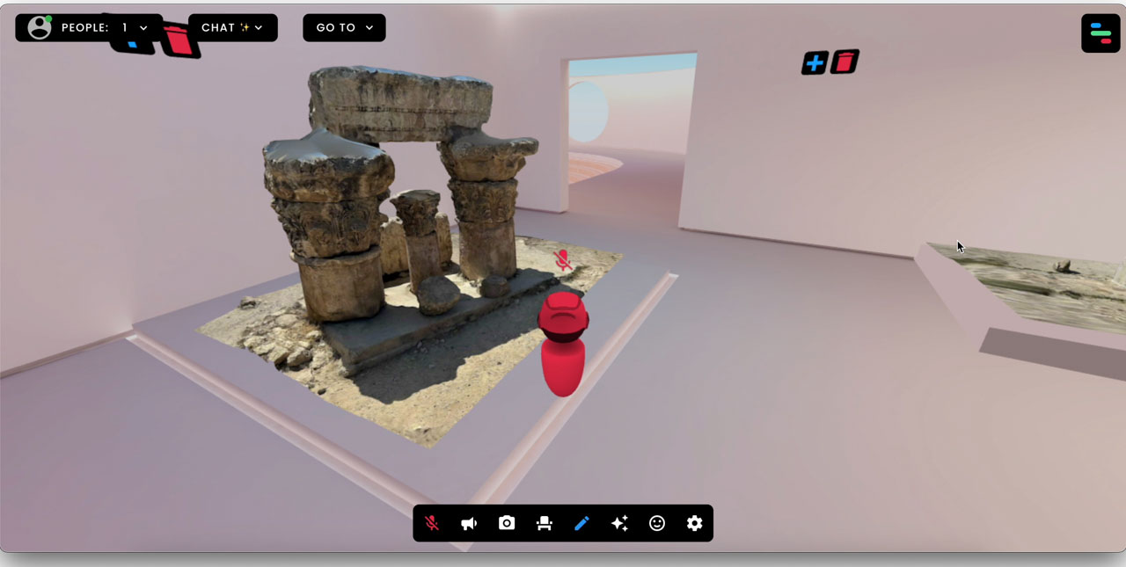Image resolution: width=1126 pixels, height=567 pixels.
Task: Click the armchair seat icon
Action: coord(545,523)
